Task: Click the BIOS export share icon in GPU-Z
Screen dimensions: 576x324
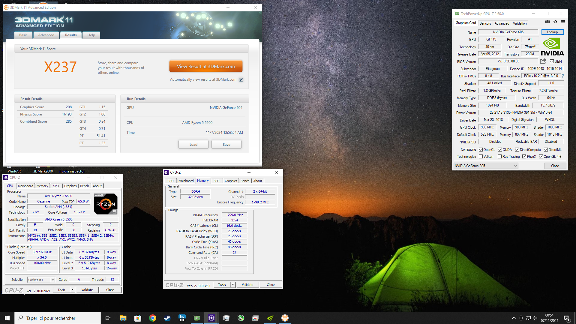Action: point(543,61)
